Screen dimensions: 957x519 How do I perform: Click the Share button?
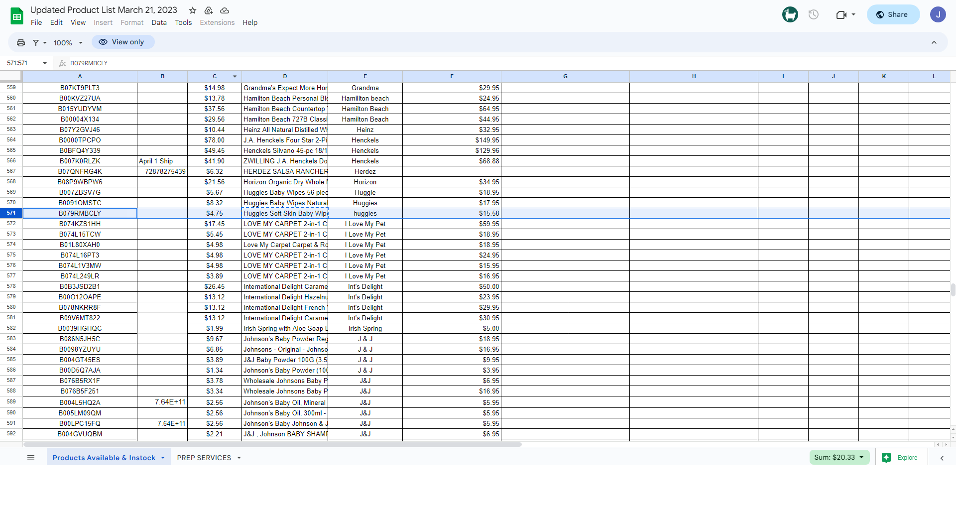click(893, 14)
